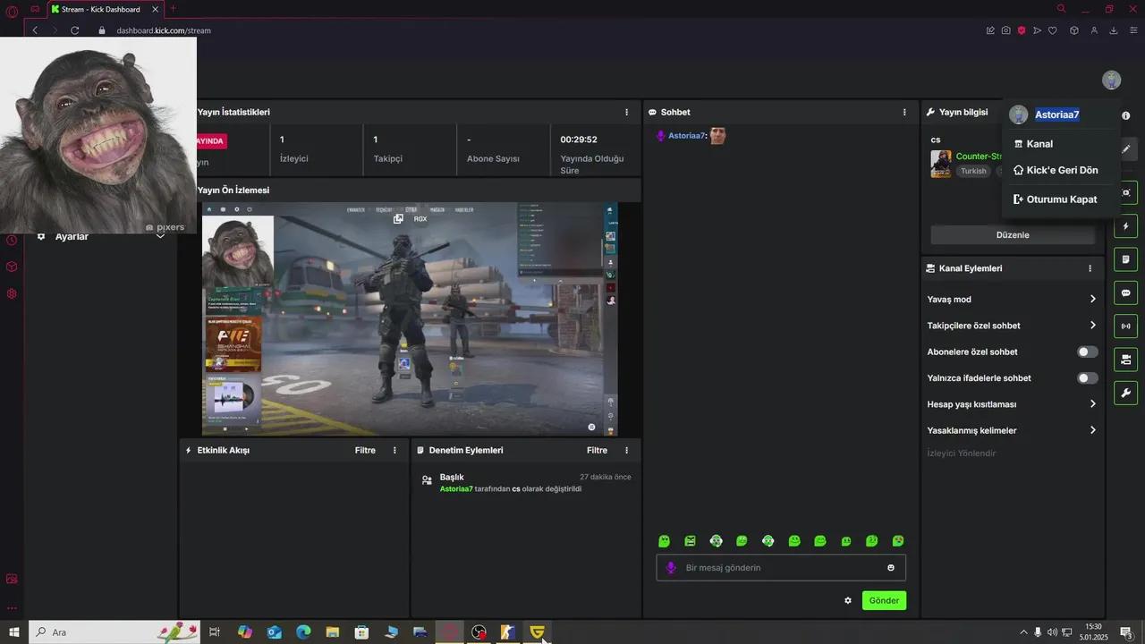Image resolution: width=1145 pixels, height=644 pixels.
Task: Click the volume icon in system tray
Action: tap(1052, 632)
